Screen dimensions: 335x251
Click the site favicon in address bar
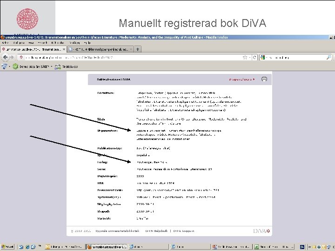coord(21,57)
